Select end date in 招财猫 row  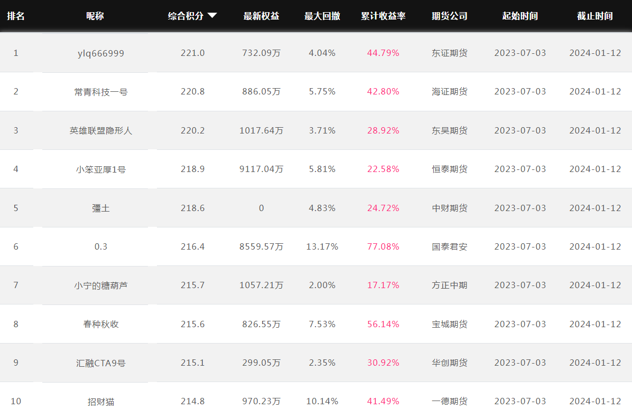click(x=595, y=401)
